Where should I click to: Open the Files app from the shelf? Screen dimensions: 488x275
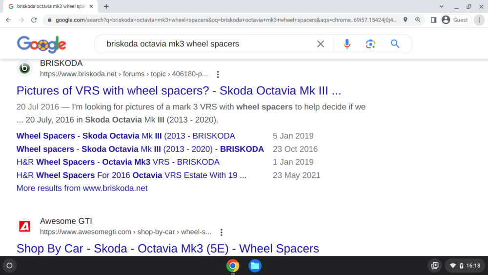click(255, 266)
